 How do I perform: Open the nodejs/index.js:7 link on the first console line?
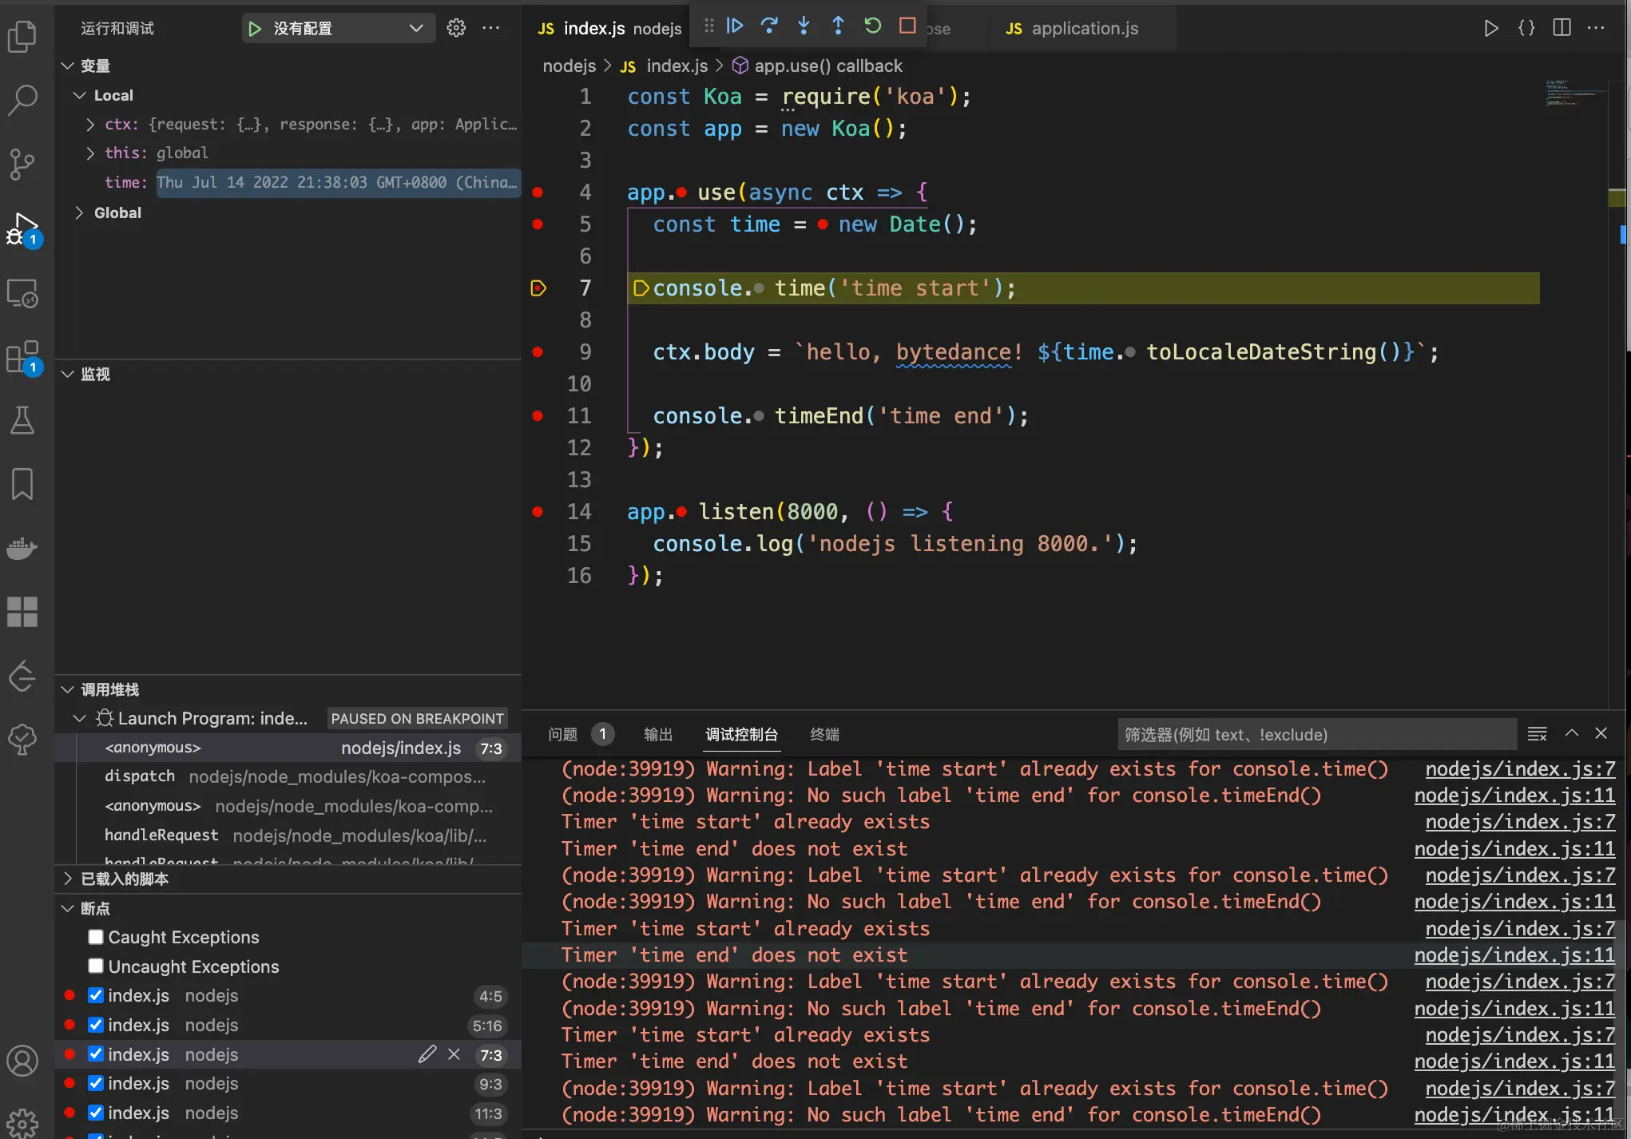(x=1520, y=769)
